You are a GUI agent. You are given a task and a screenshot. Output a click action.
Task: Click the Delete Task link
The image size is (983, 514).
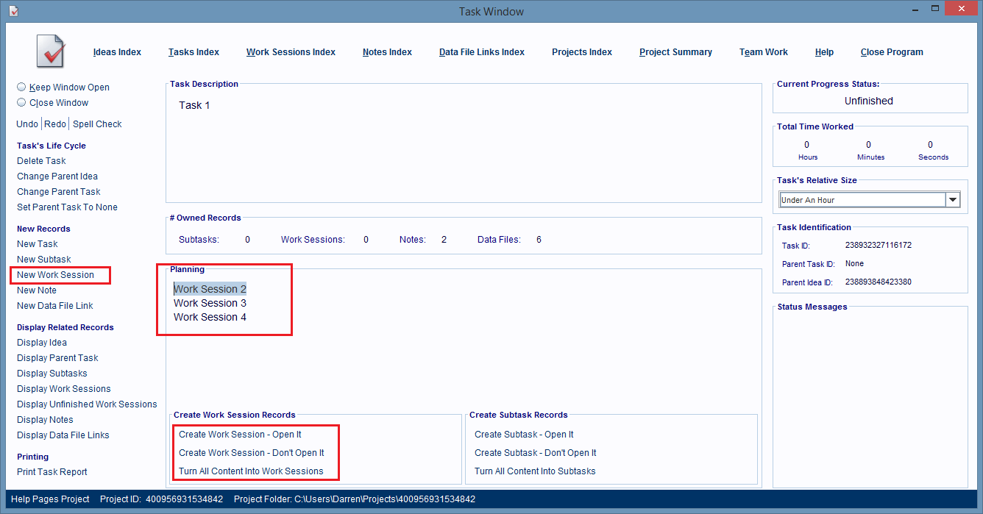coord(41,161)
